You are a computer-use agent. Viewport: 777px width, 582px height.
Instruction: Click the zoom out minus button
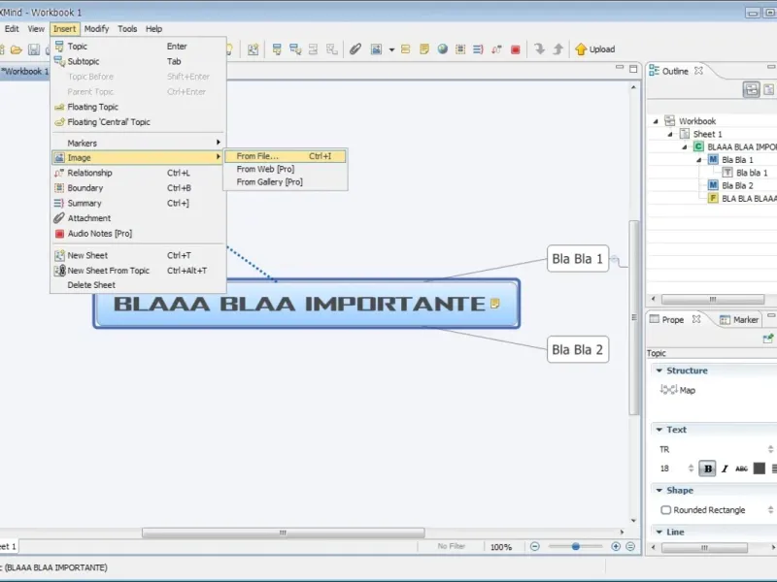(535, 546)
